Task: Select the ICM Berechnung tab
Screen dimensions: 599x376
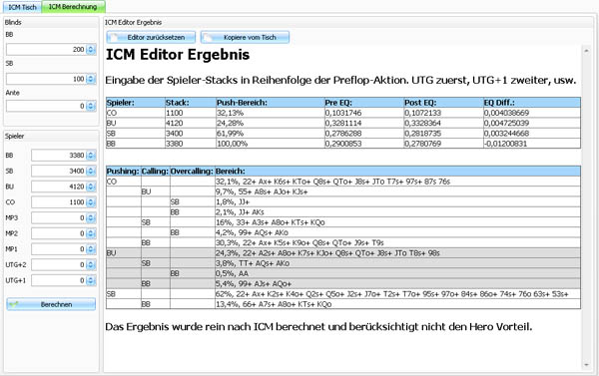Action: 73,7
